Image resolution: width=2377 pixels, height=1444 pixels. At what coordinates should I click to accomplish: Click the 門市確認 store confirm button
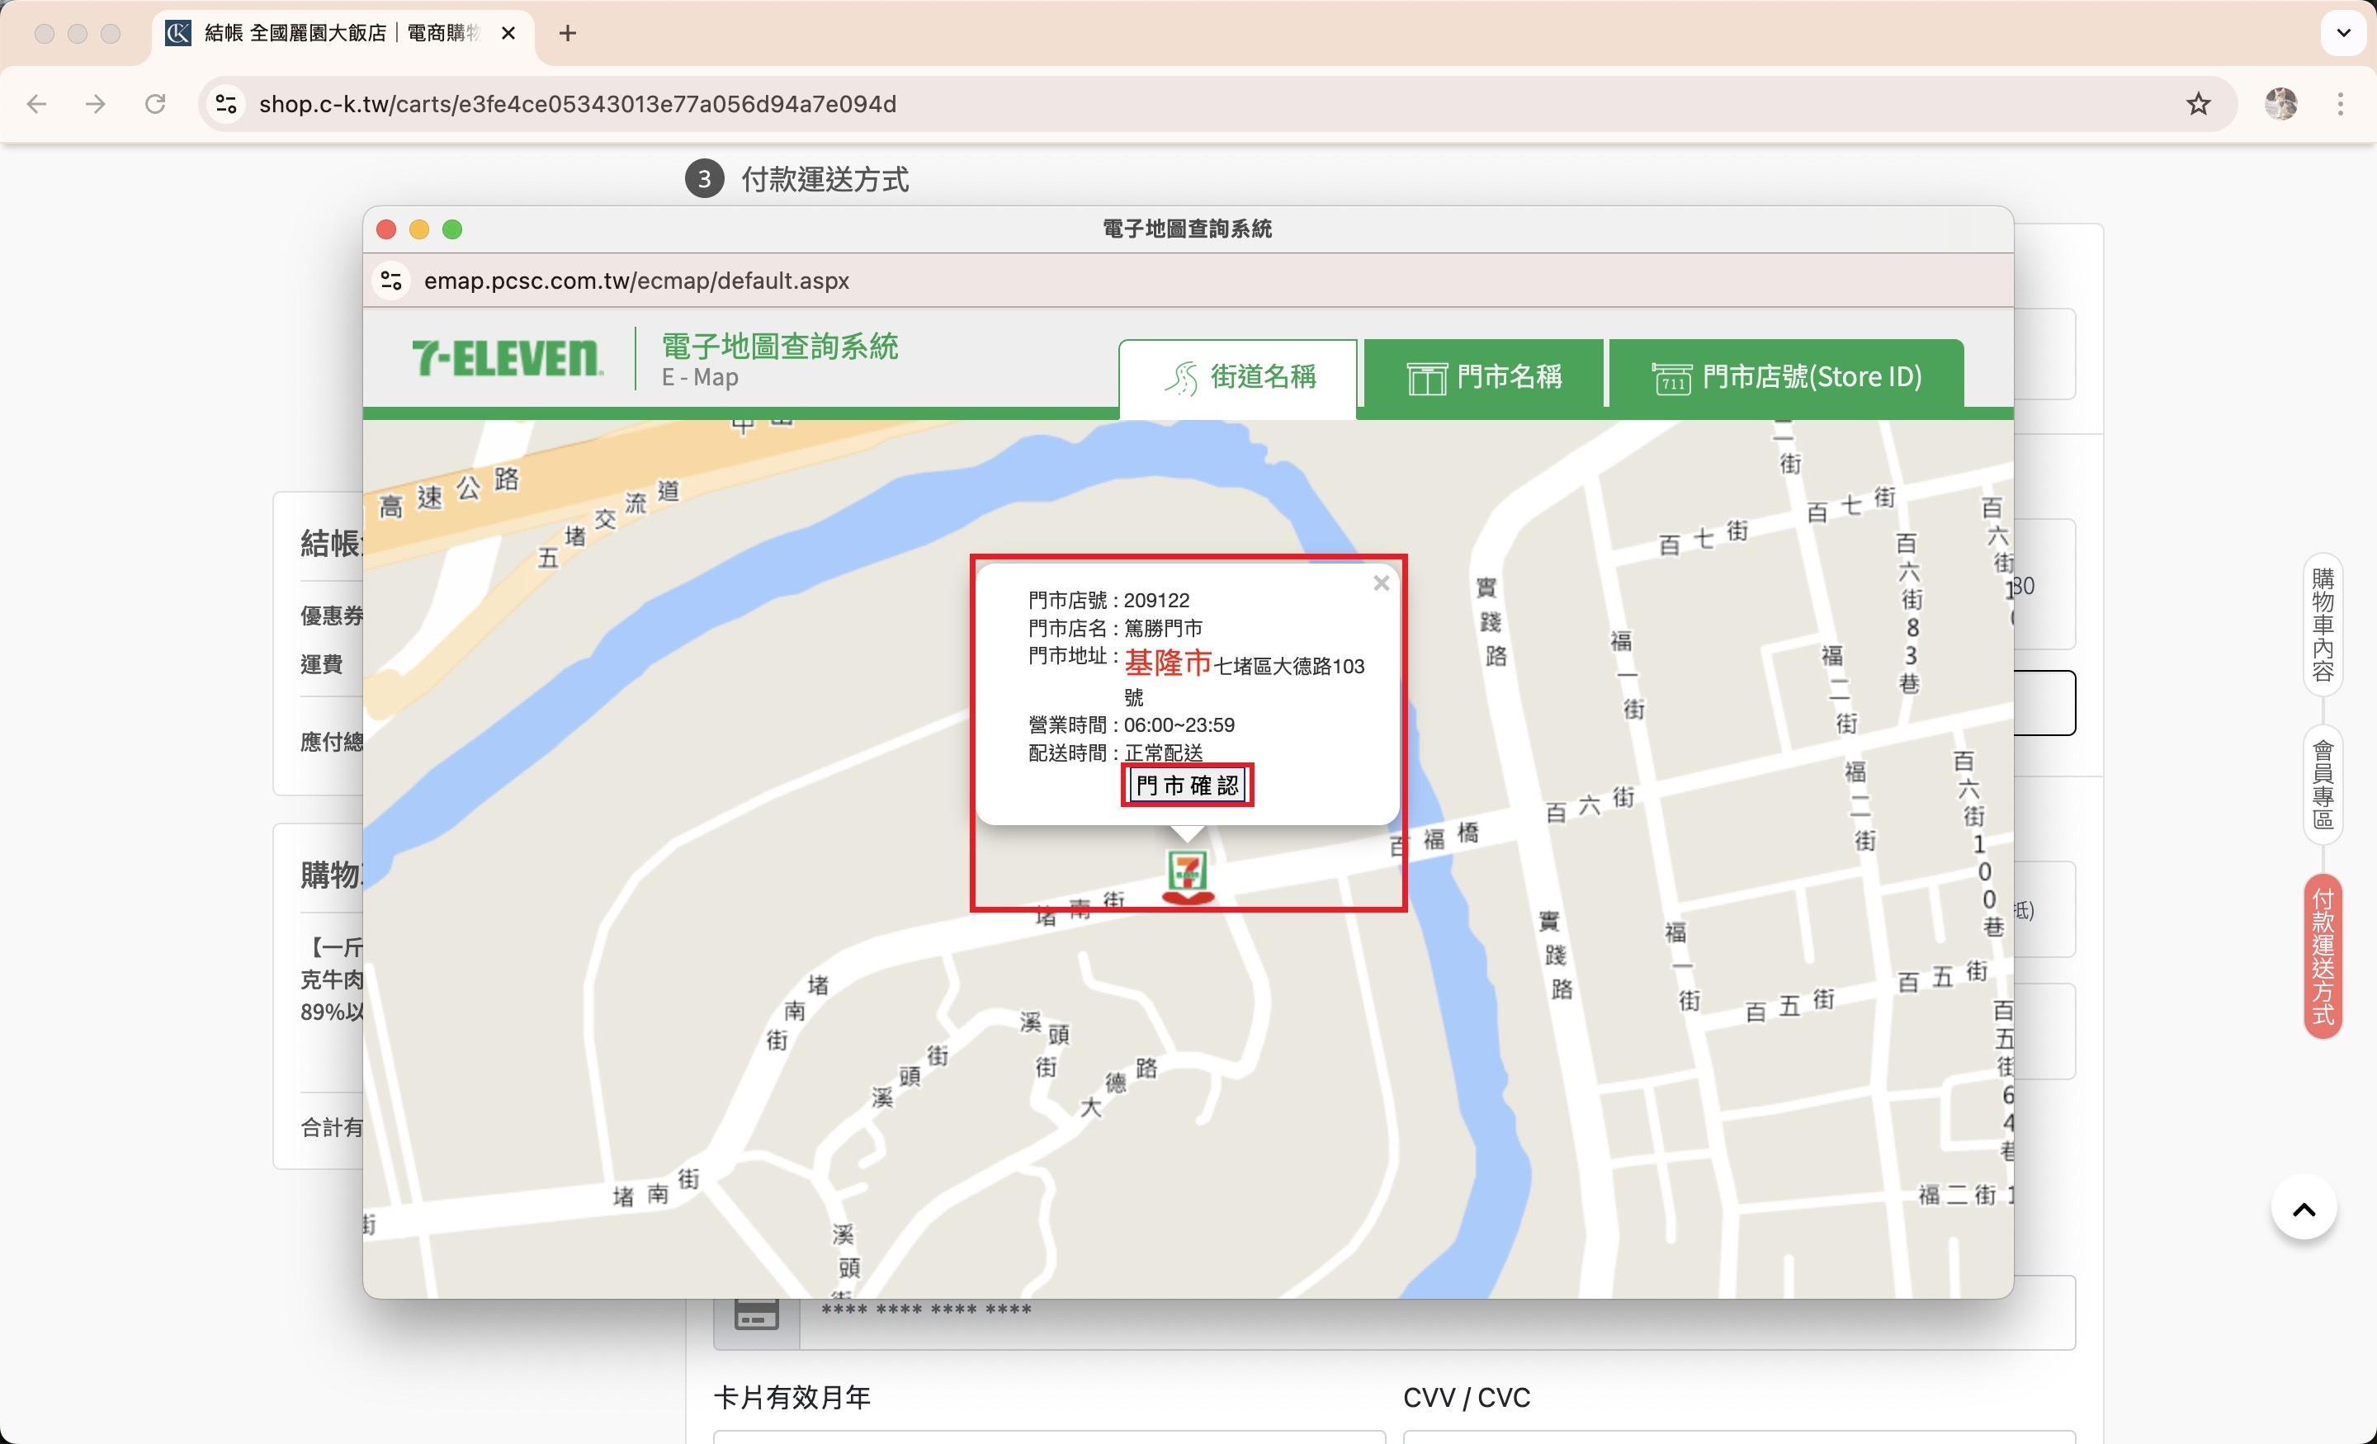tap(1187, 786)
